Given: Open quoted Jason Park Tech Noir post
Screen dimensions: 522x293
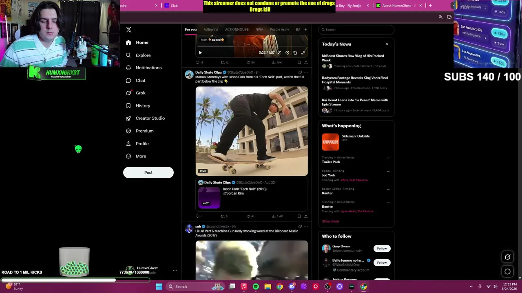Looking at the screenshot, I should pyautogui.click(x=252, y=195).
